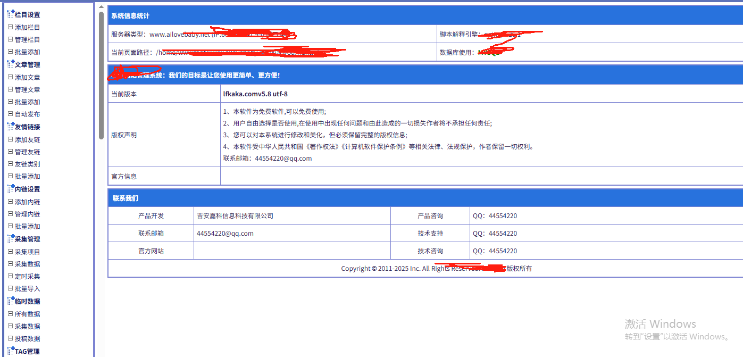
Task: Open 采集数据 under 临时数据
Action: pos(27,326)
